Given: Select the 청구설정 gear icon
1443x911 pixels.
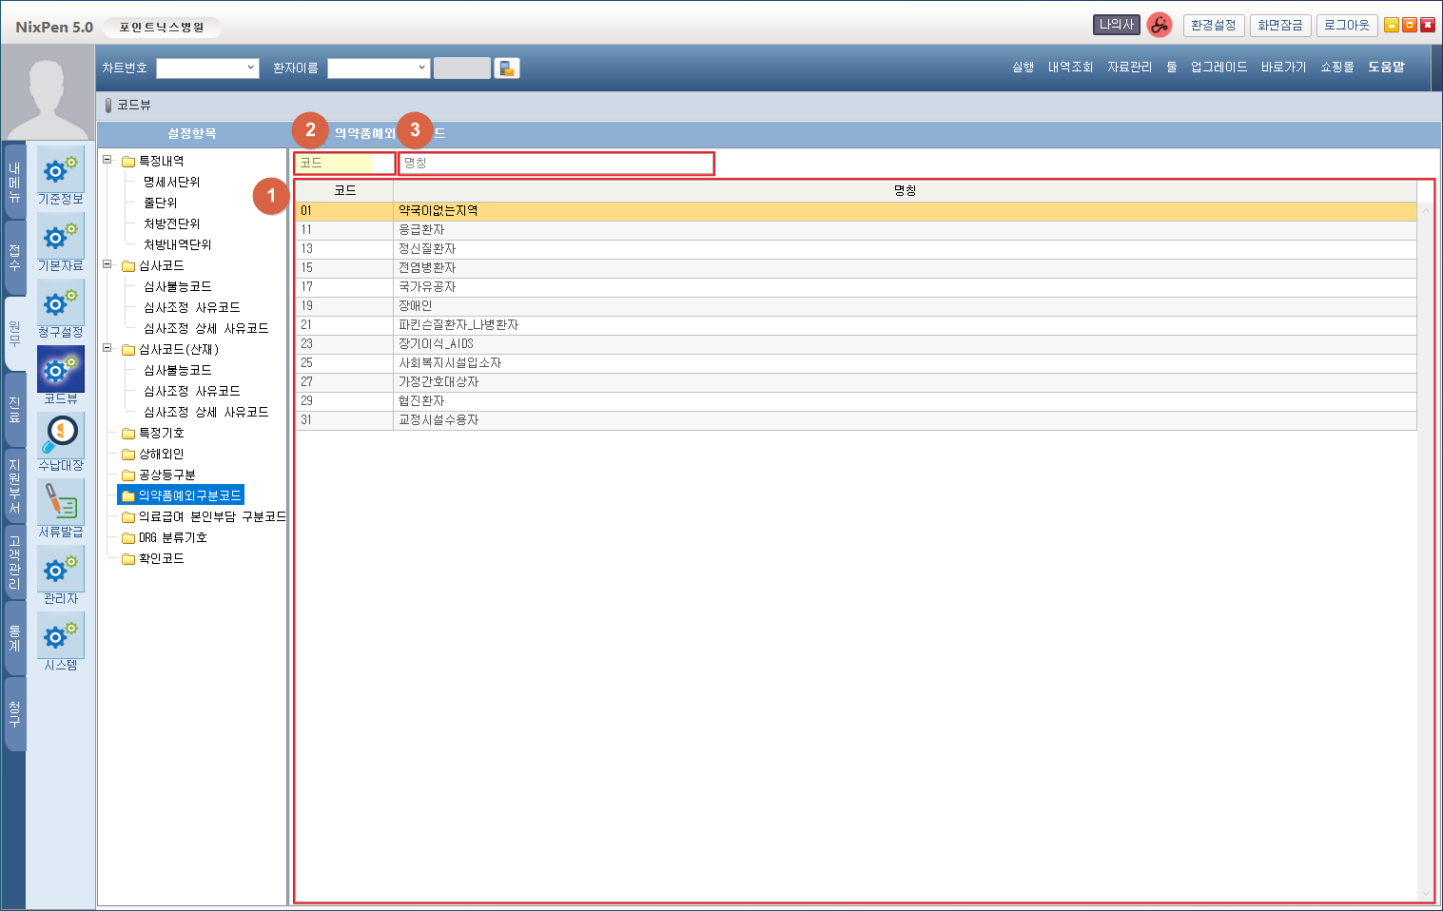Looking at the screenshot, I should 60,304.
